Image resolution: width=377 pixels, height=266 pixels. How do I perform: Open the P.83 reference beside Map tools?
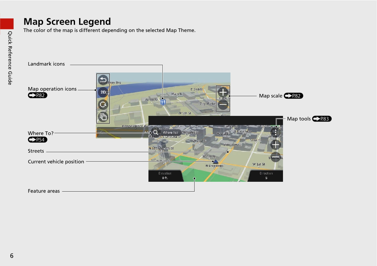322,119
